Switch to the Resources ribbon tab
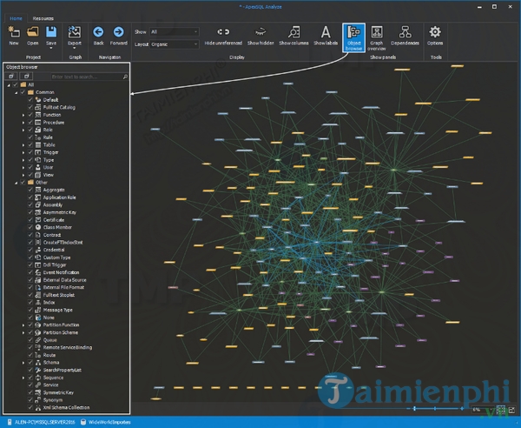 pyautogui.click(x=43, y=18)
